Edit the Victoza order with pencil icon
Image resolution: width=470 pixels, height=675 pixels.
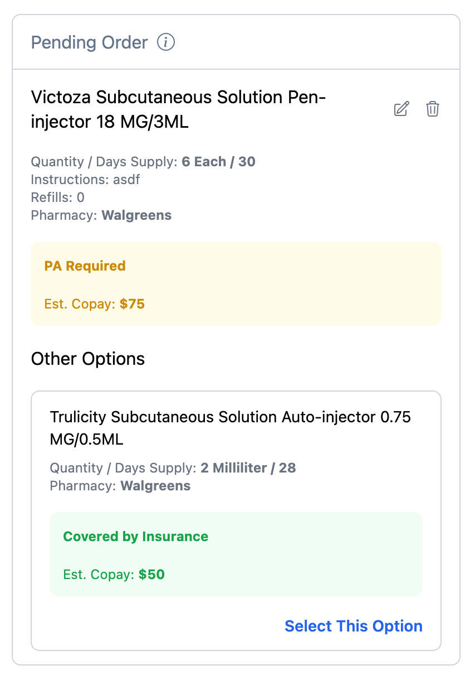click(x=402, y=109)
